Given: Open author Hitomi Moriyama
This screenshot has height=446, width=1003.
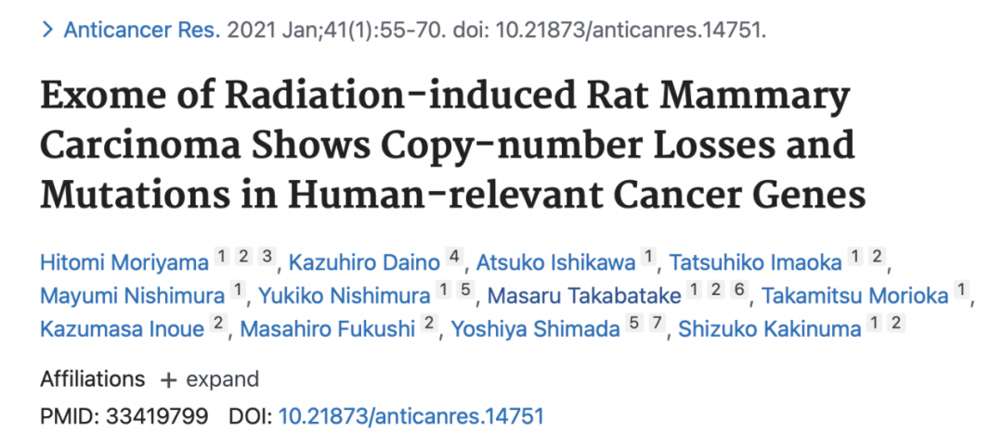Looking at the screenshot, I should click(x=124, y=263).
